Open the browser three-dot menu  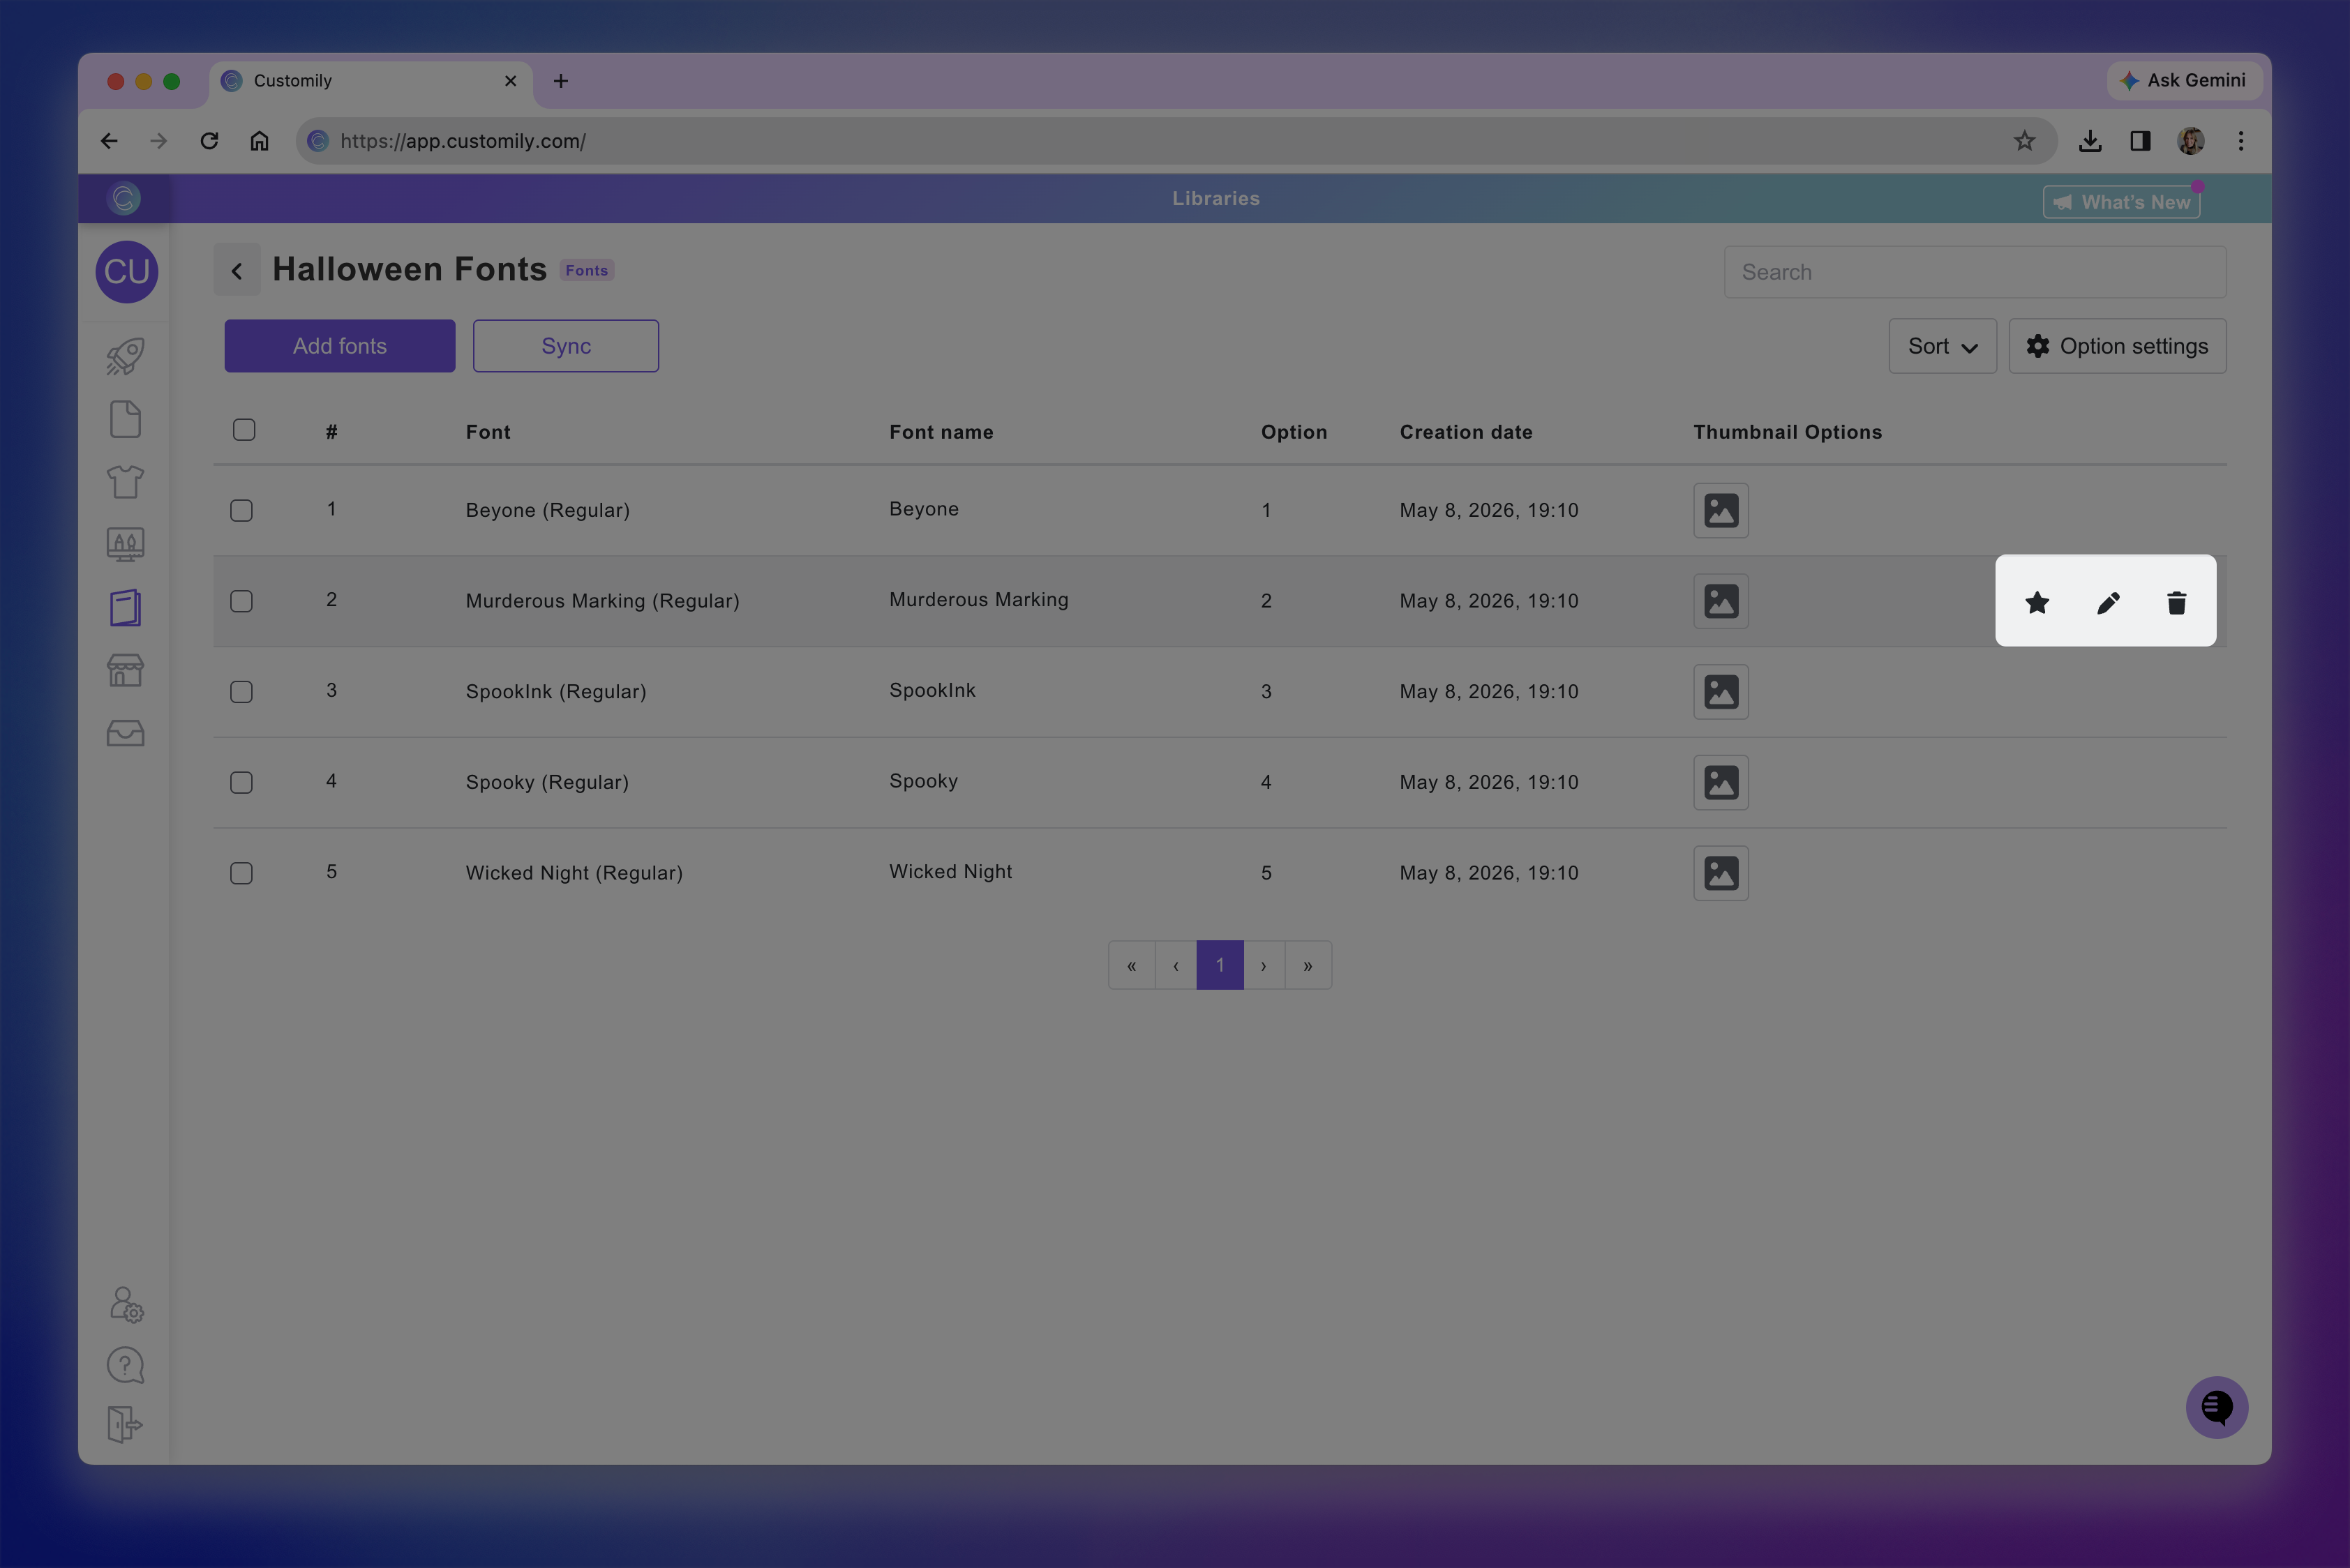coord(2241,141)
